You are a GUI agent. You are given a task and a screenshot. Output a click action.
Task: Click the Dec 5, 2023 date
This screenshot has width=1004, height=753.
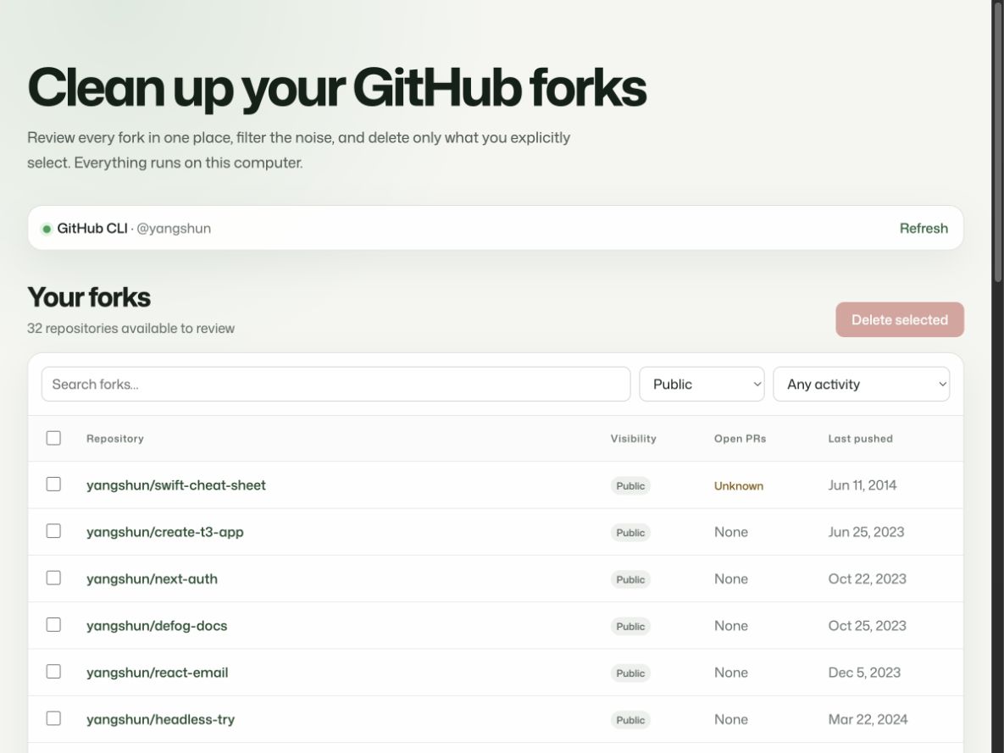click(864, 673)
